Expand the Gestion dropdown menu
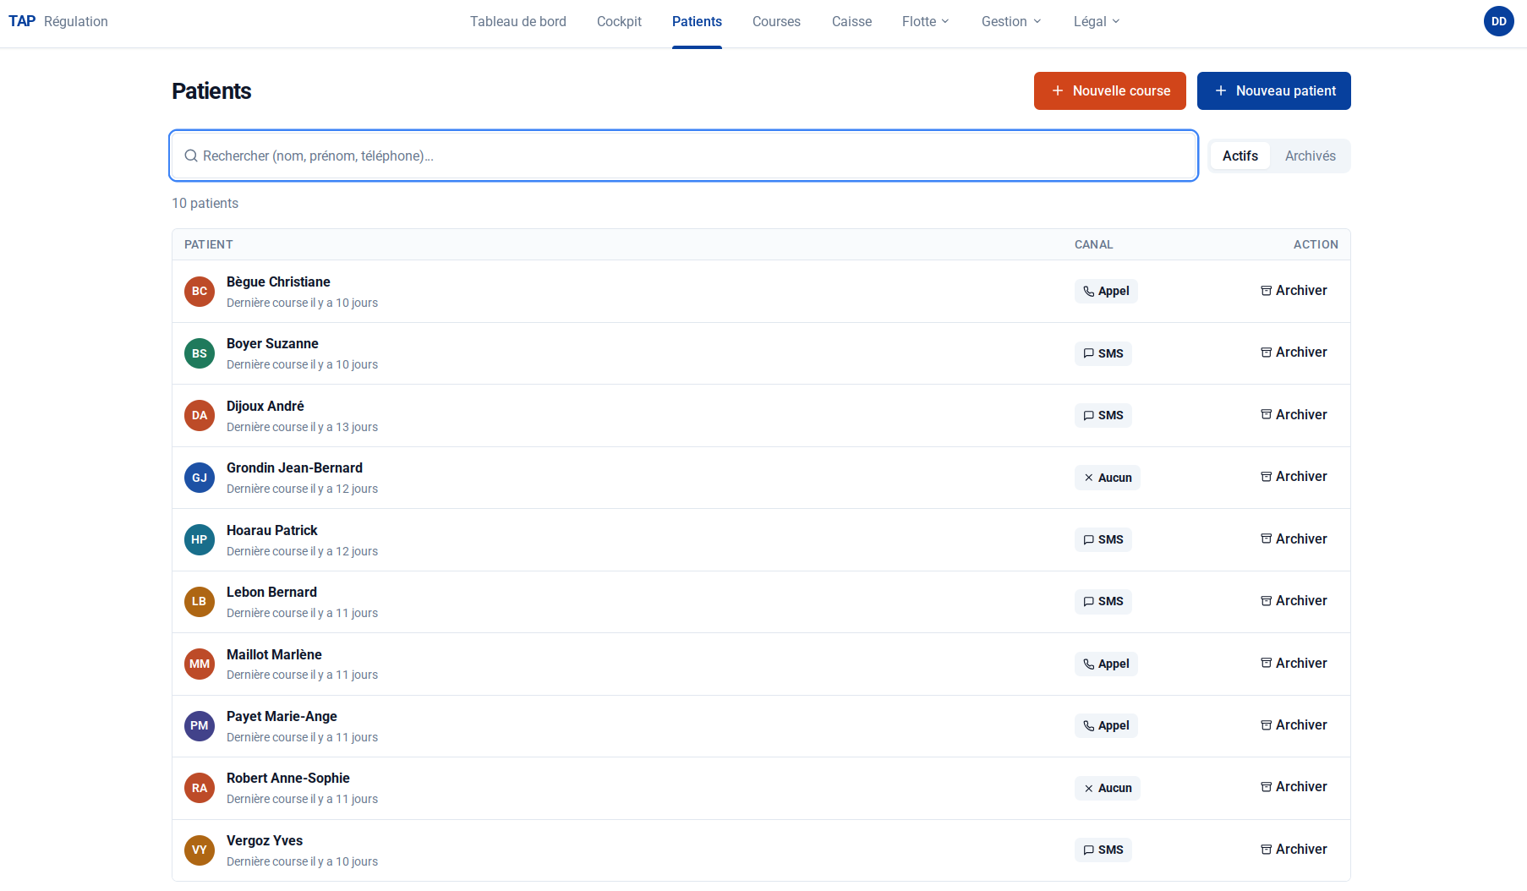The width and height of the screenshot is (1527, 891). [1011, 21]
